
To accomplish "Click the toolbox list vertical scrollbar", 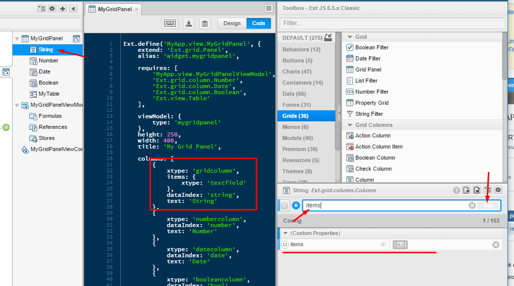I will point(505,56).
